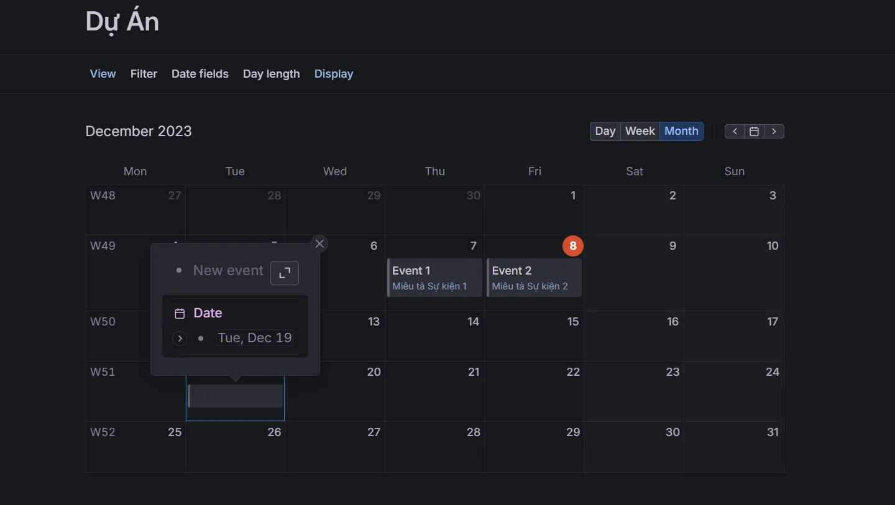Jump to today using calendar icon
Image resolution: width=895 pixels, height=505 pixels.
tap(754, 131)
